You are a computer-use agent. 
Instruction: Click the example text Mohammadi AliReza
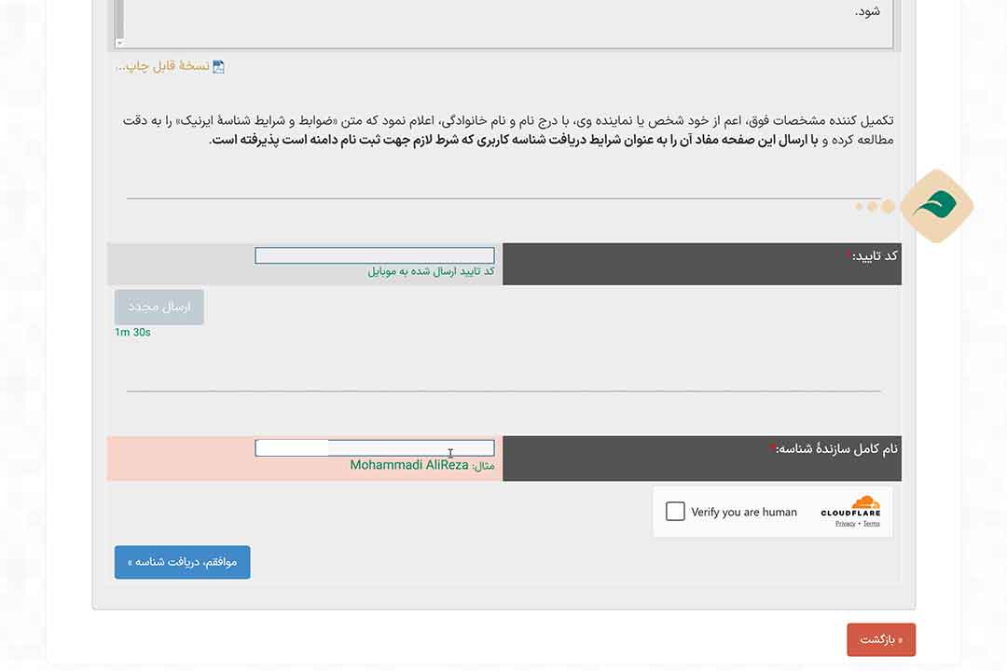(x=409, y=465)
